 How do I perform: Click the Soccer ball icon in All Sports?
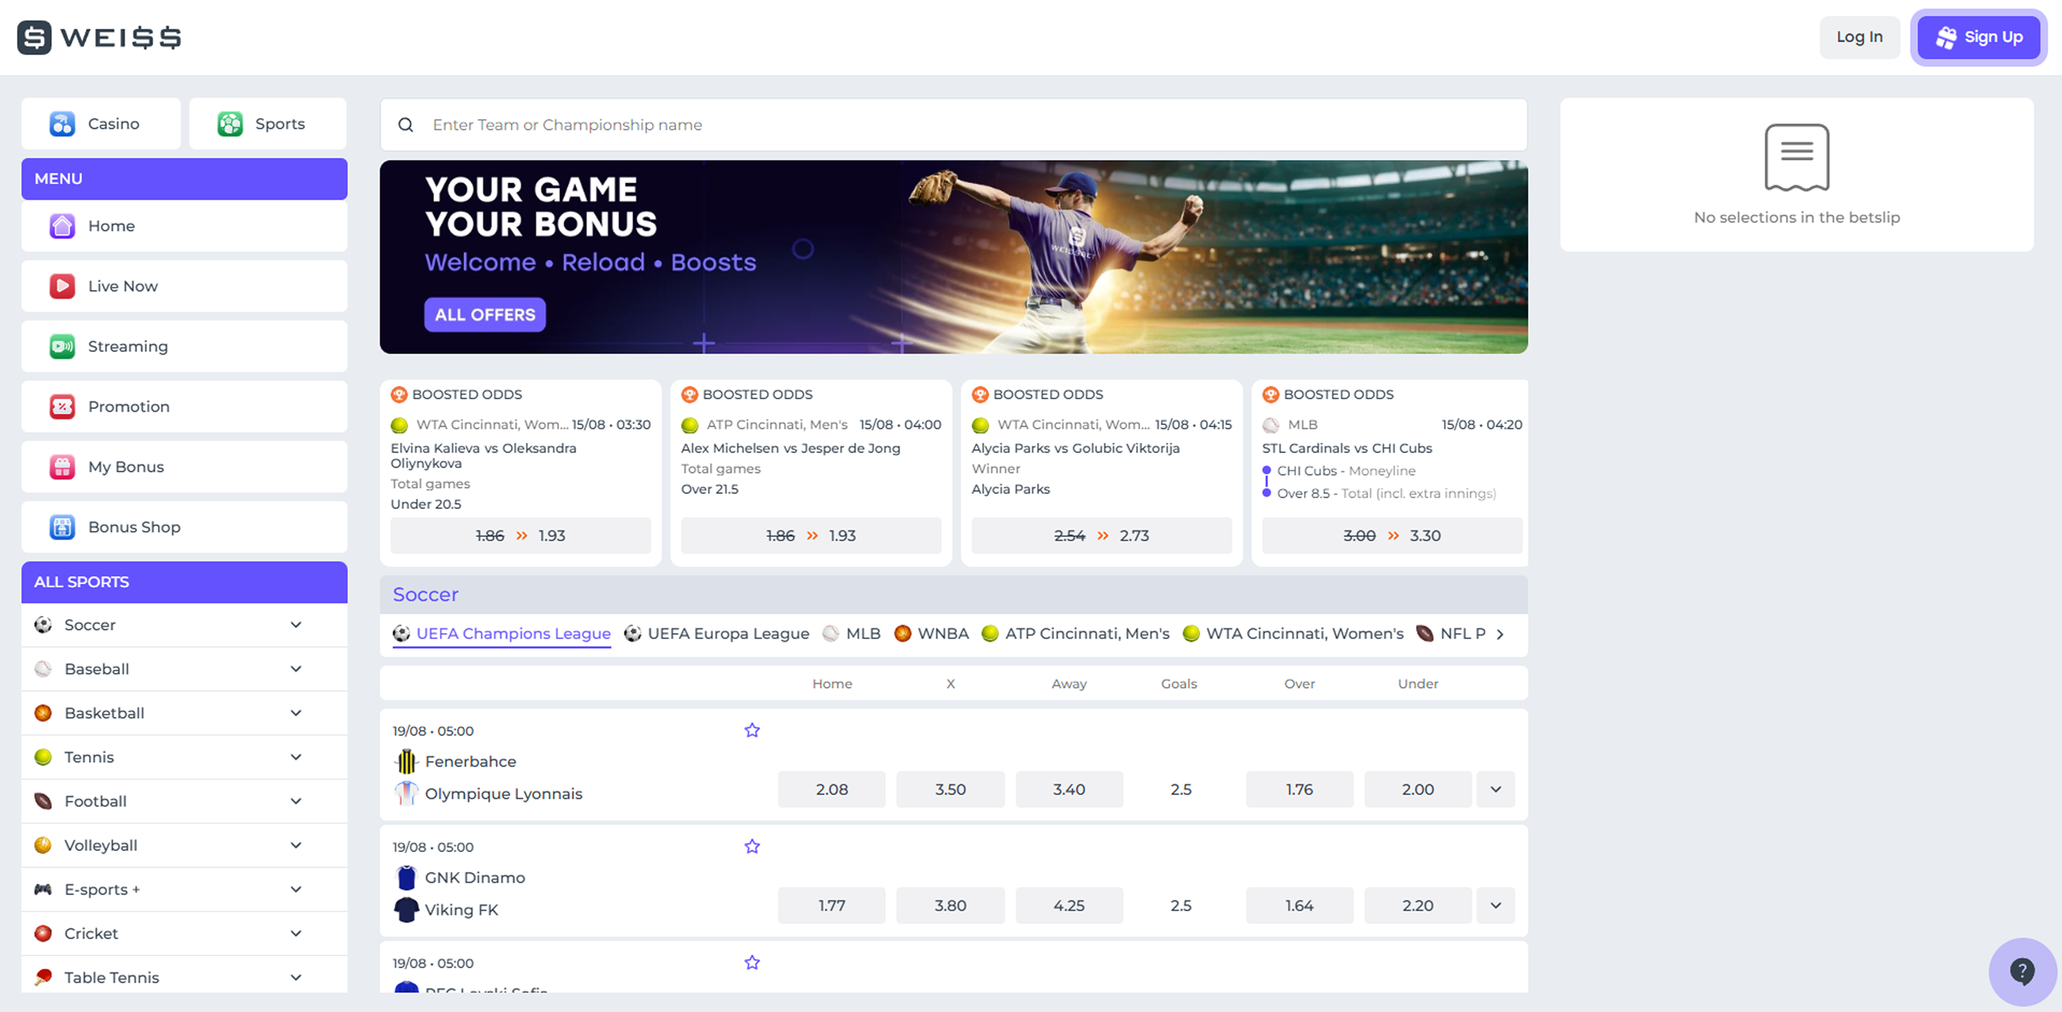coord(43,625)
